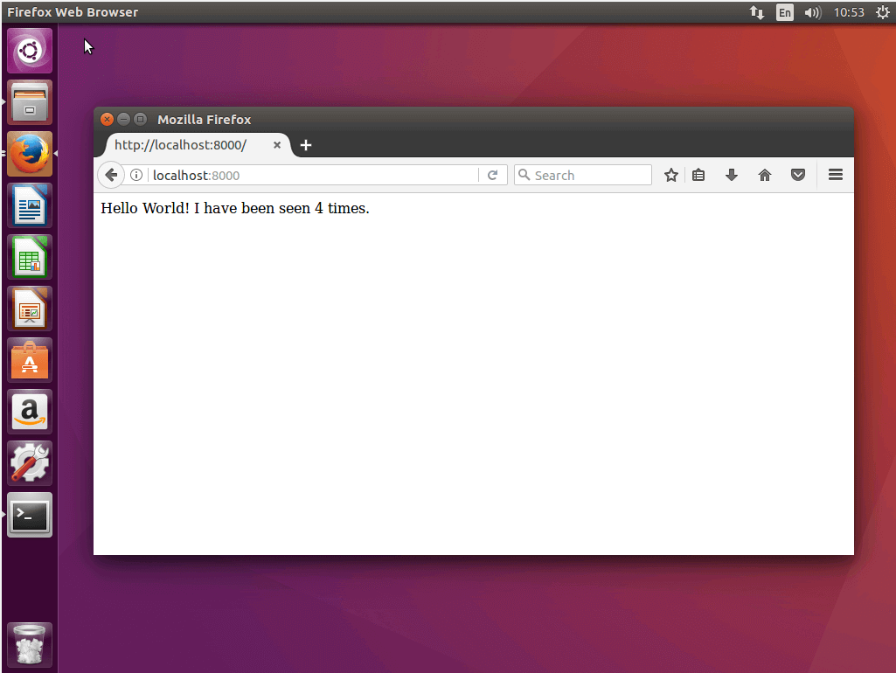Screen dimensions: 896x673
Task: Go to Firefox home page icon
Action: pyautogui.click(x=765, y=175)
